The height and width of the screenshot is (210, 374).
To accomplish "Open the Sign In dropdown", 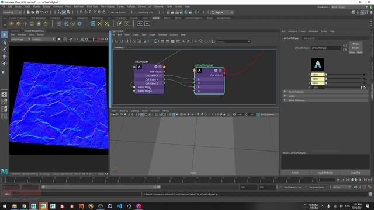I will [222, 12].
